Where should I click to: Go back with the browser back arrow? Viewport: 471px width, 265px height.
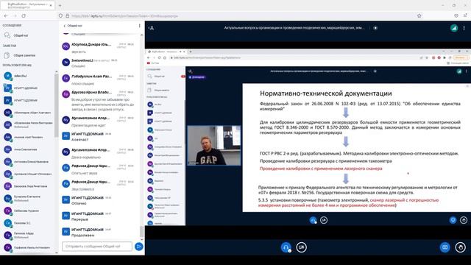[x=7, y=16]
